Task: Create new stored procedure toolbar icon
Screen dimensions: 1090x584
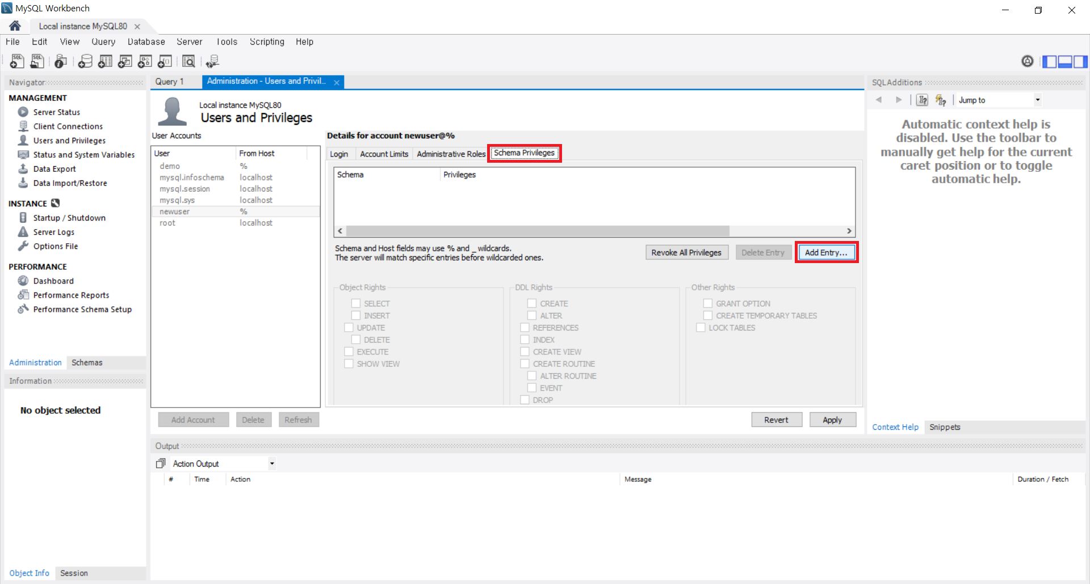Action: pyautogui.click(x=145, y=61)
